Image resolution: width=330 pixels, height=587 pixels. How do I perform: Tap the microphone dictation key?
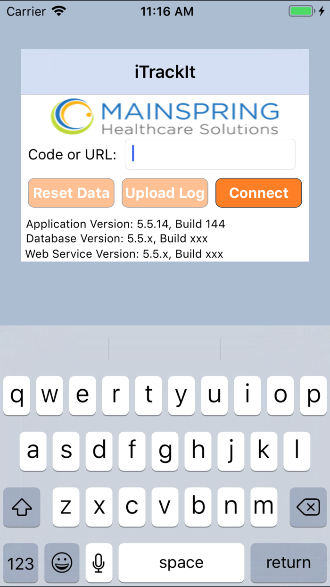pyautogui.click(x=99, y=562)
